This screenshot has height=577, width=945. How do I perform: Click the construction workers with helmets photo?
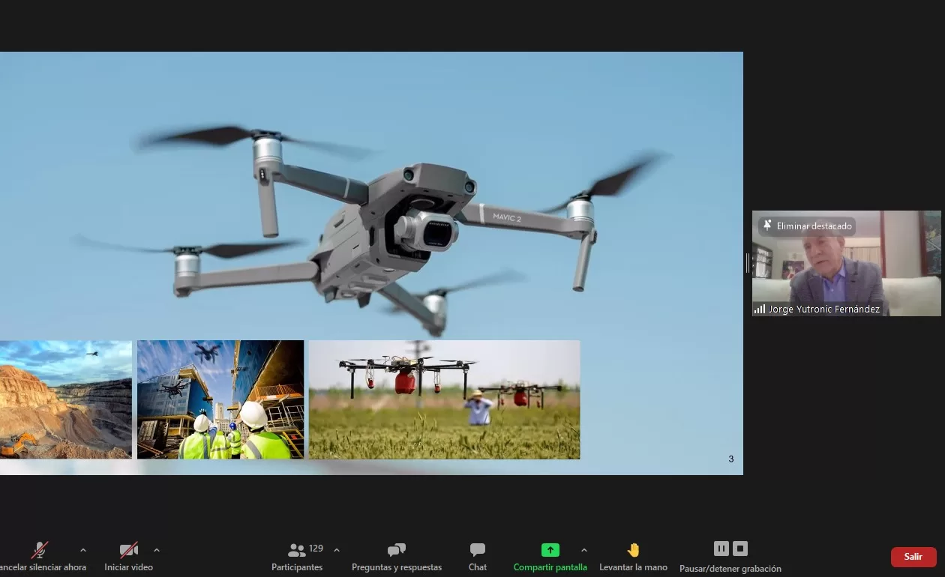pyautogui.click(x=220, y=399)
